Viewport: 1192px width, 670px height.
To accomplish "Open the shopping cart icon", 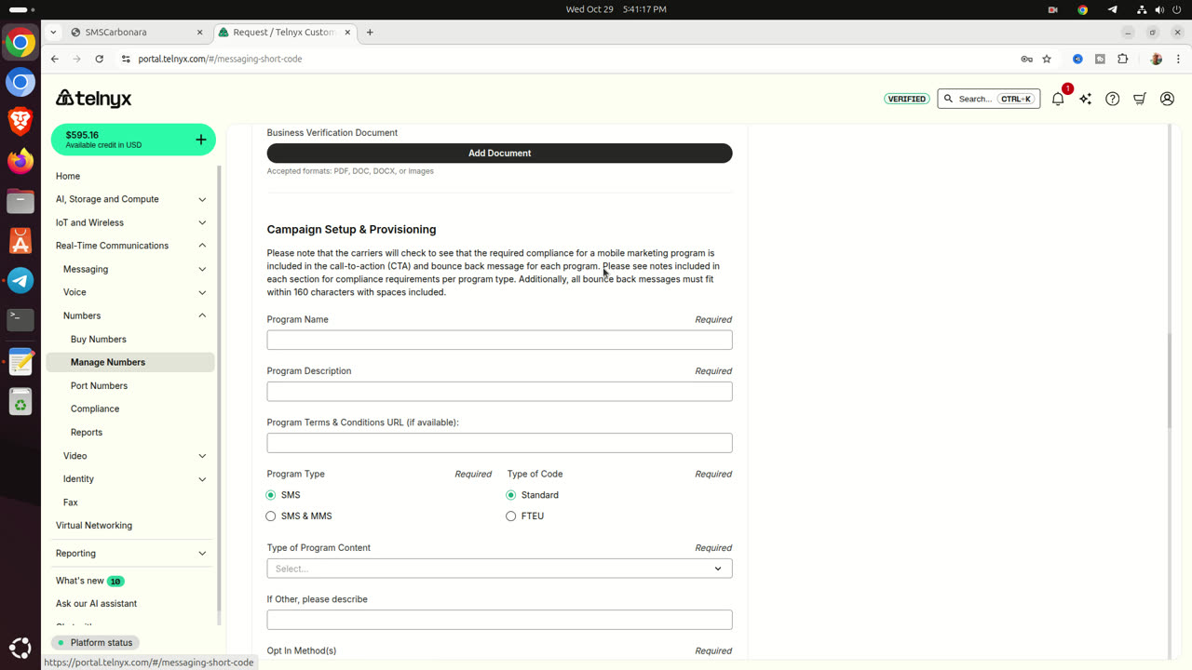I will (x=1139, y=99).
